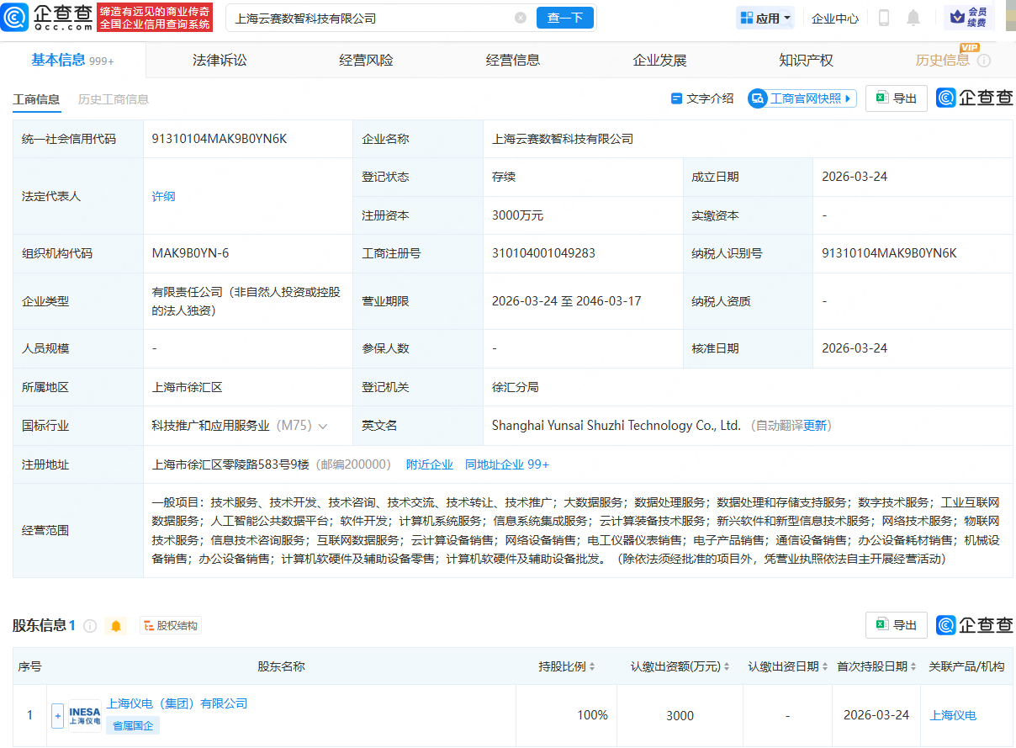The width and height of the screenshot is (1016, 748).
Task: Click the 会员续费 membership renewal icon
Action: point(969,17)
